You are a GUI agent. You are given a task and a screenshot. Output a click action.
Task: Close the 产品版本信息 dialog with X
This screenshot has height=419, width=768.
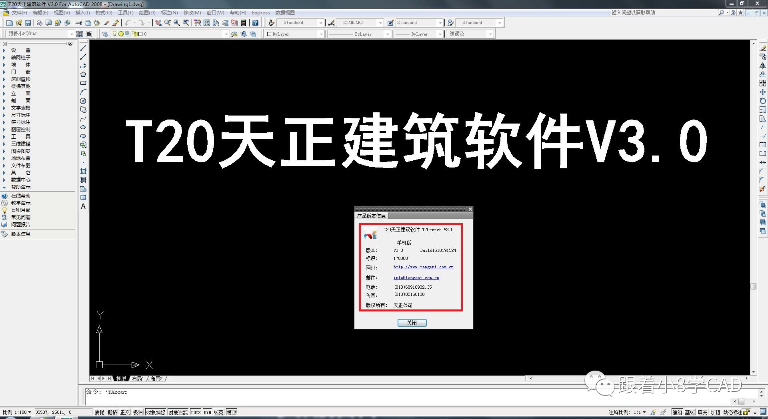pyautogui.click(x=470, y=209)
